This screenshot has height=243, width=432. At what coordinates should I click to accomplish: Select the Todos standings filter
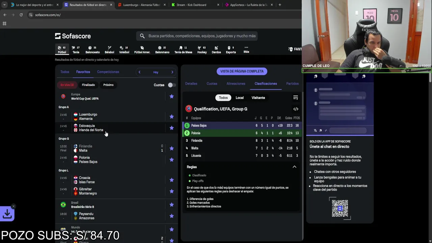point(223,98)
